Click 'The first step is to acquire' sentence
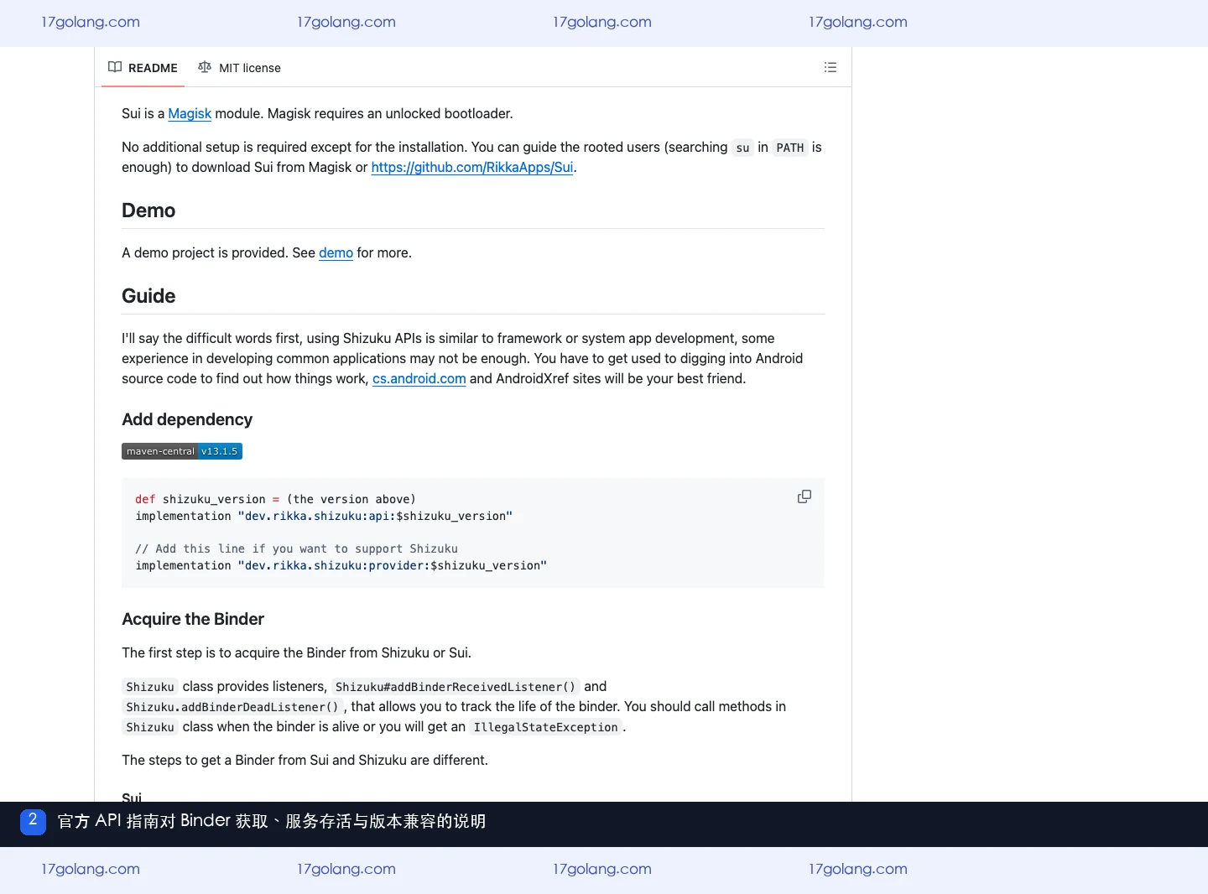The image size is (1208, 894). click(296, 652)
